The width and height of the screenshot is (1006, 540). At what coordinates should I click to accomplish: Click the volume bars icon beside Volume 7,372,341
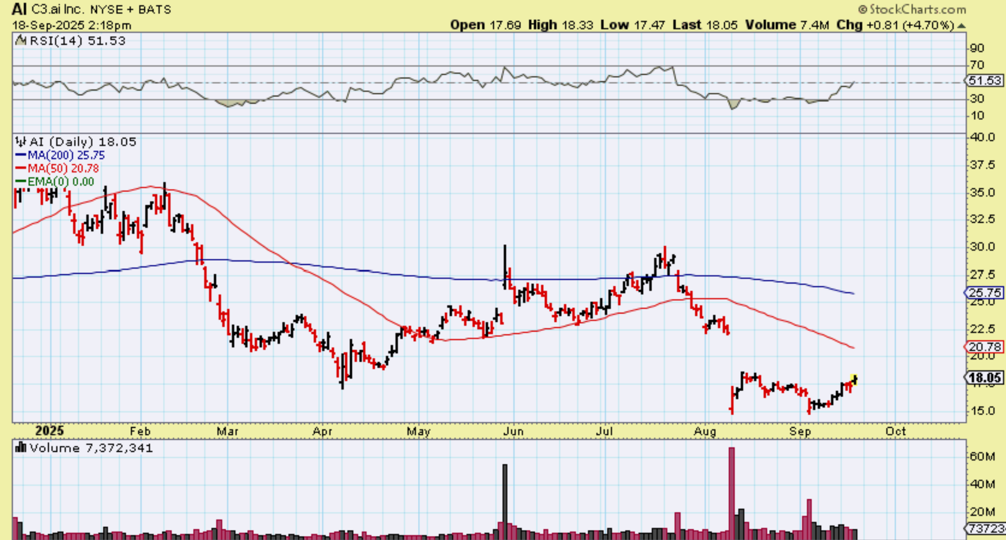pos(21,447)
